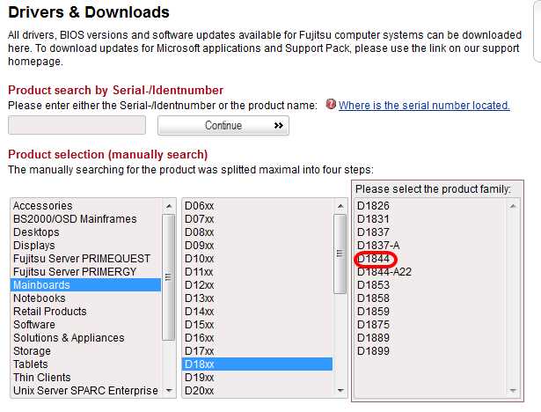The width and height of the screenshot is (541, 412).
Task: Select Tablets in the category list
Action: [85, 364]
